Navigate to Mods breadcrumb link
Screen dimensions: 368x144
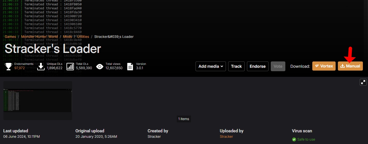(67, 37)
